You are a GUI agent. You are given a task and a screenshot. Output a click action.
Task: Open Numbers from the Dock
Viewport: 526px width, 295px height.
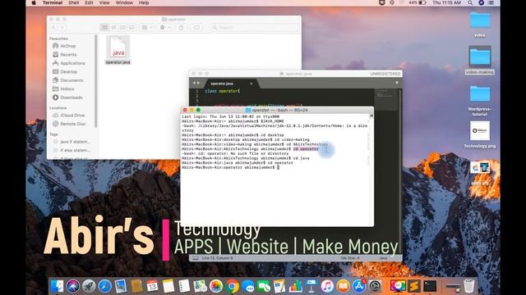(296, 286)
